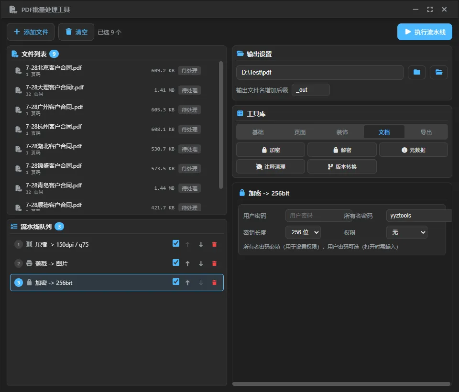Select file 7-28湖北客户合同.pdf
Image resolution: width=459 pixels, height=392 pixels.
click(114, 149)
